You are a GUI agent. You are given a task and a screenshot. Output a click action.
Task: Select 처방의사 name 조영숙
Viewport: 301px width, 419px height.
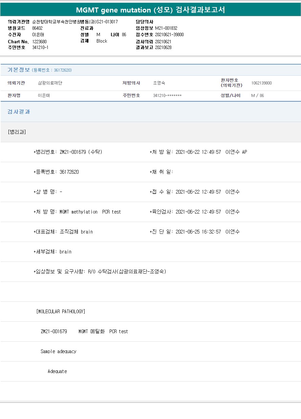tap(159, 83)
